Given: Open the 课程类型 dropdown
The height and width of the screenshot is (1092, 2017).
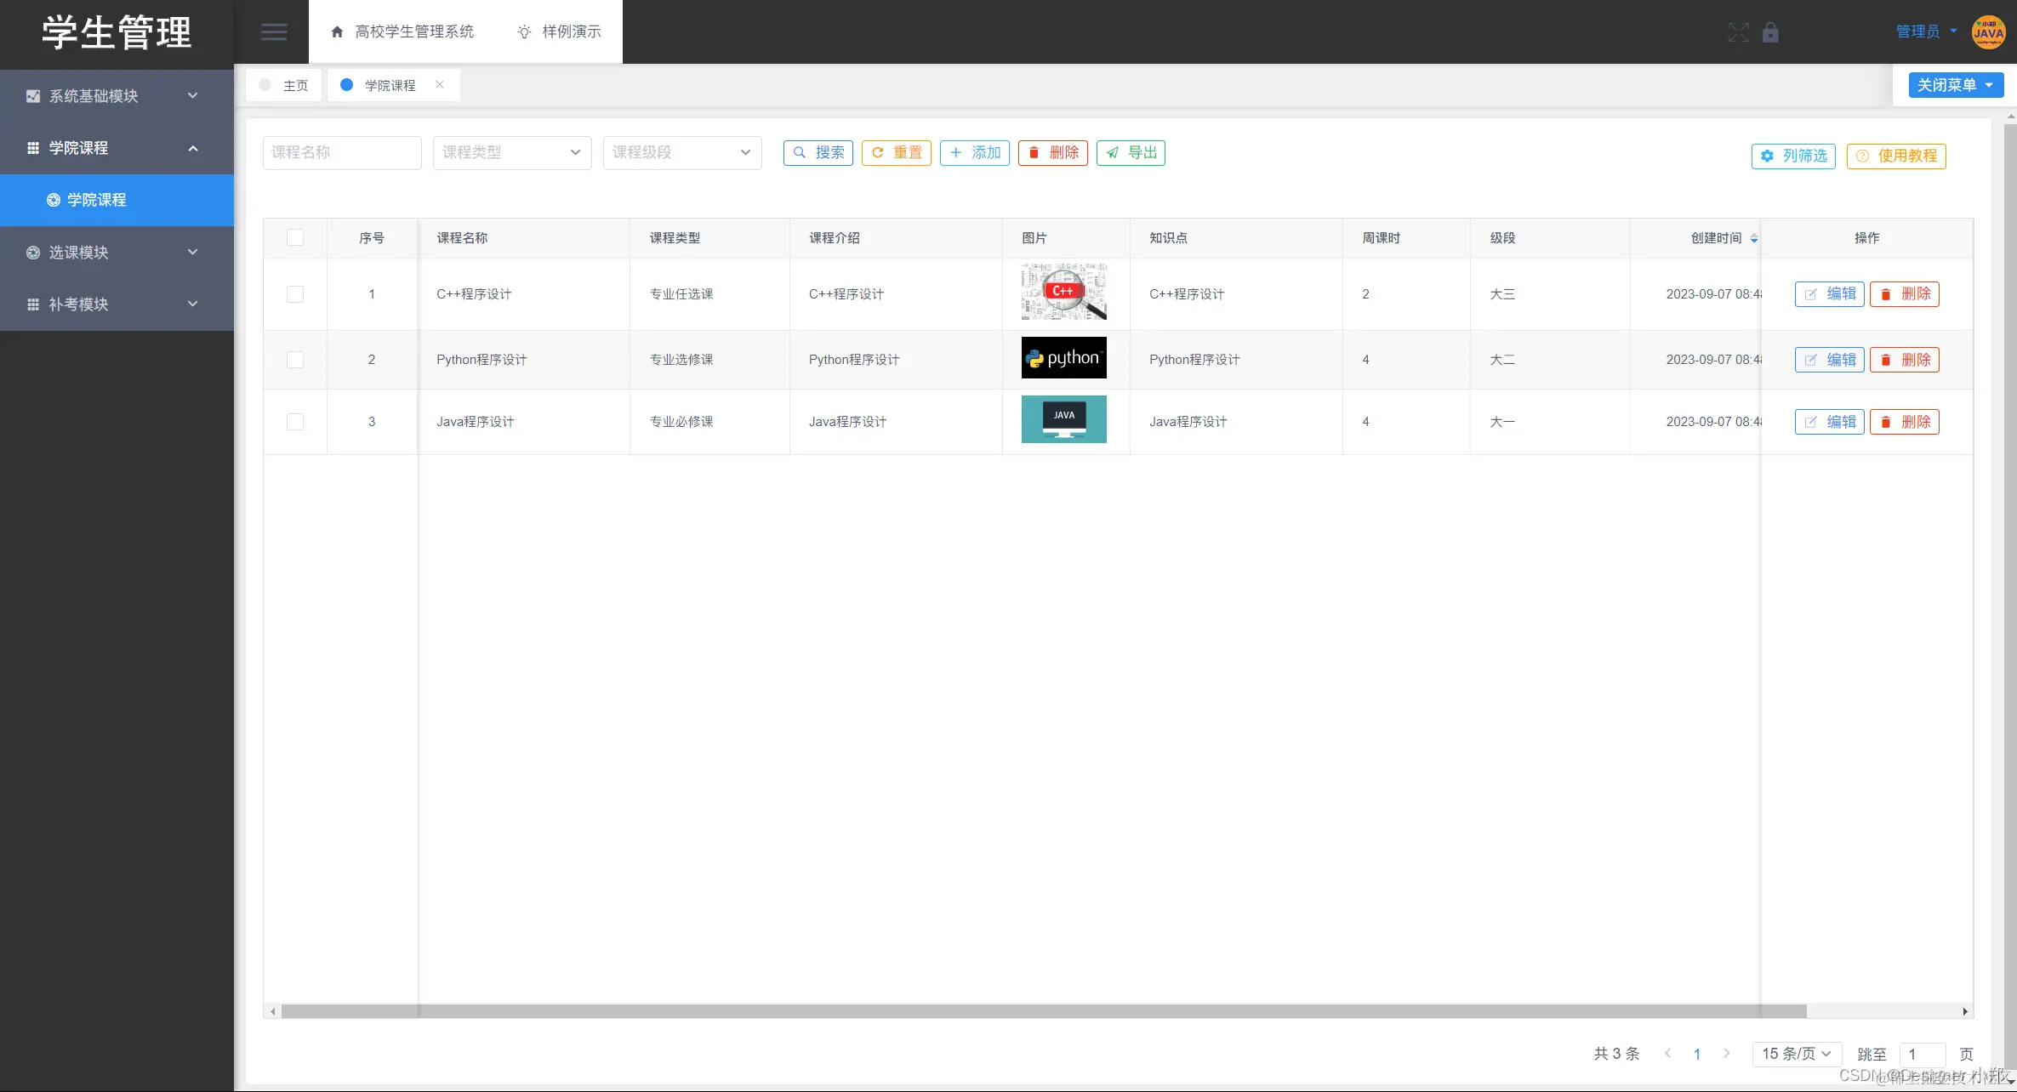Looking at the screenshot, I should click(x=511, y=153).
